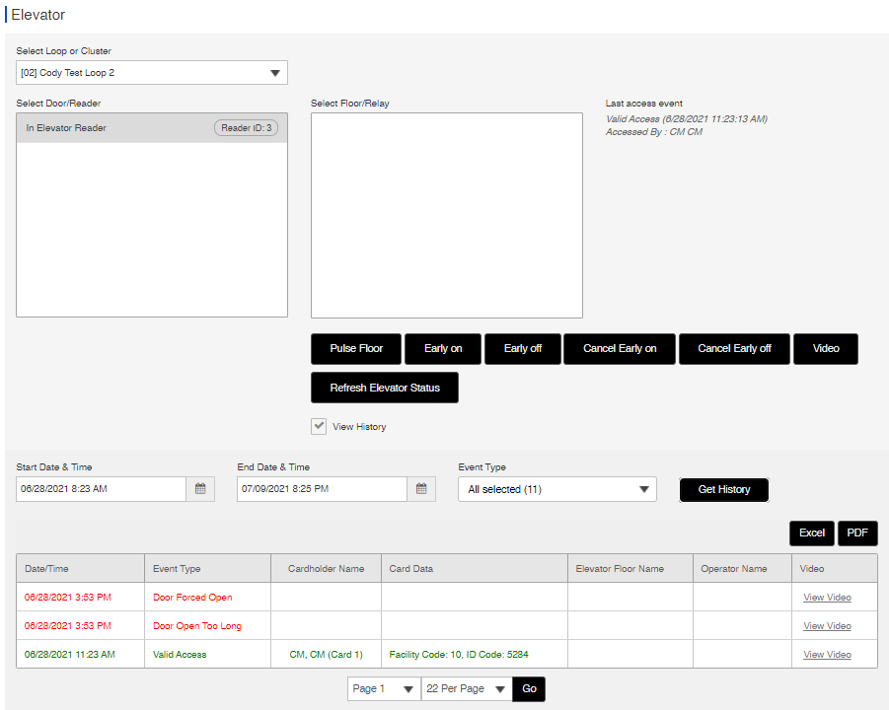The height and width of the screenshot is (710, 889).
Task: Sort by Date/Time column header
Action: pos(81,568)
